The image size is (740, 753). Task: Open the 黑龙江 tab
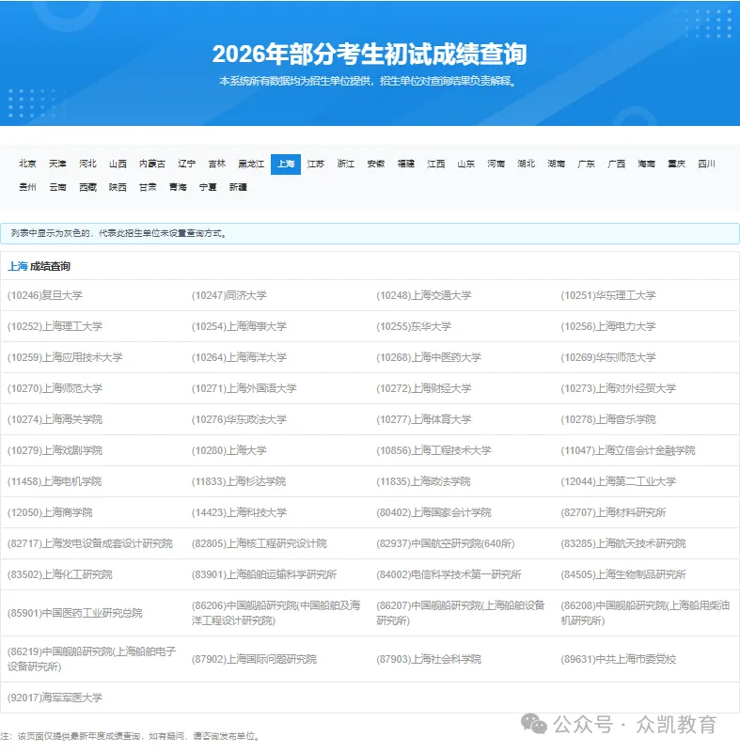251,164
